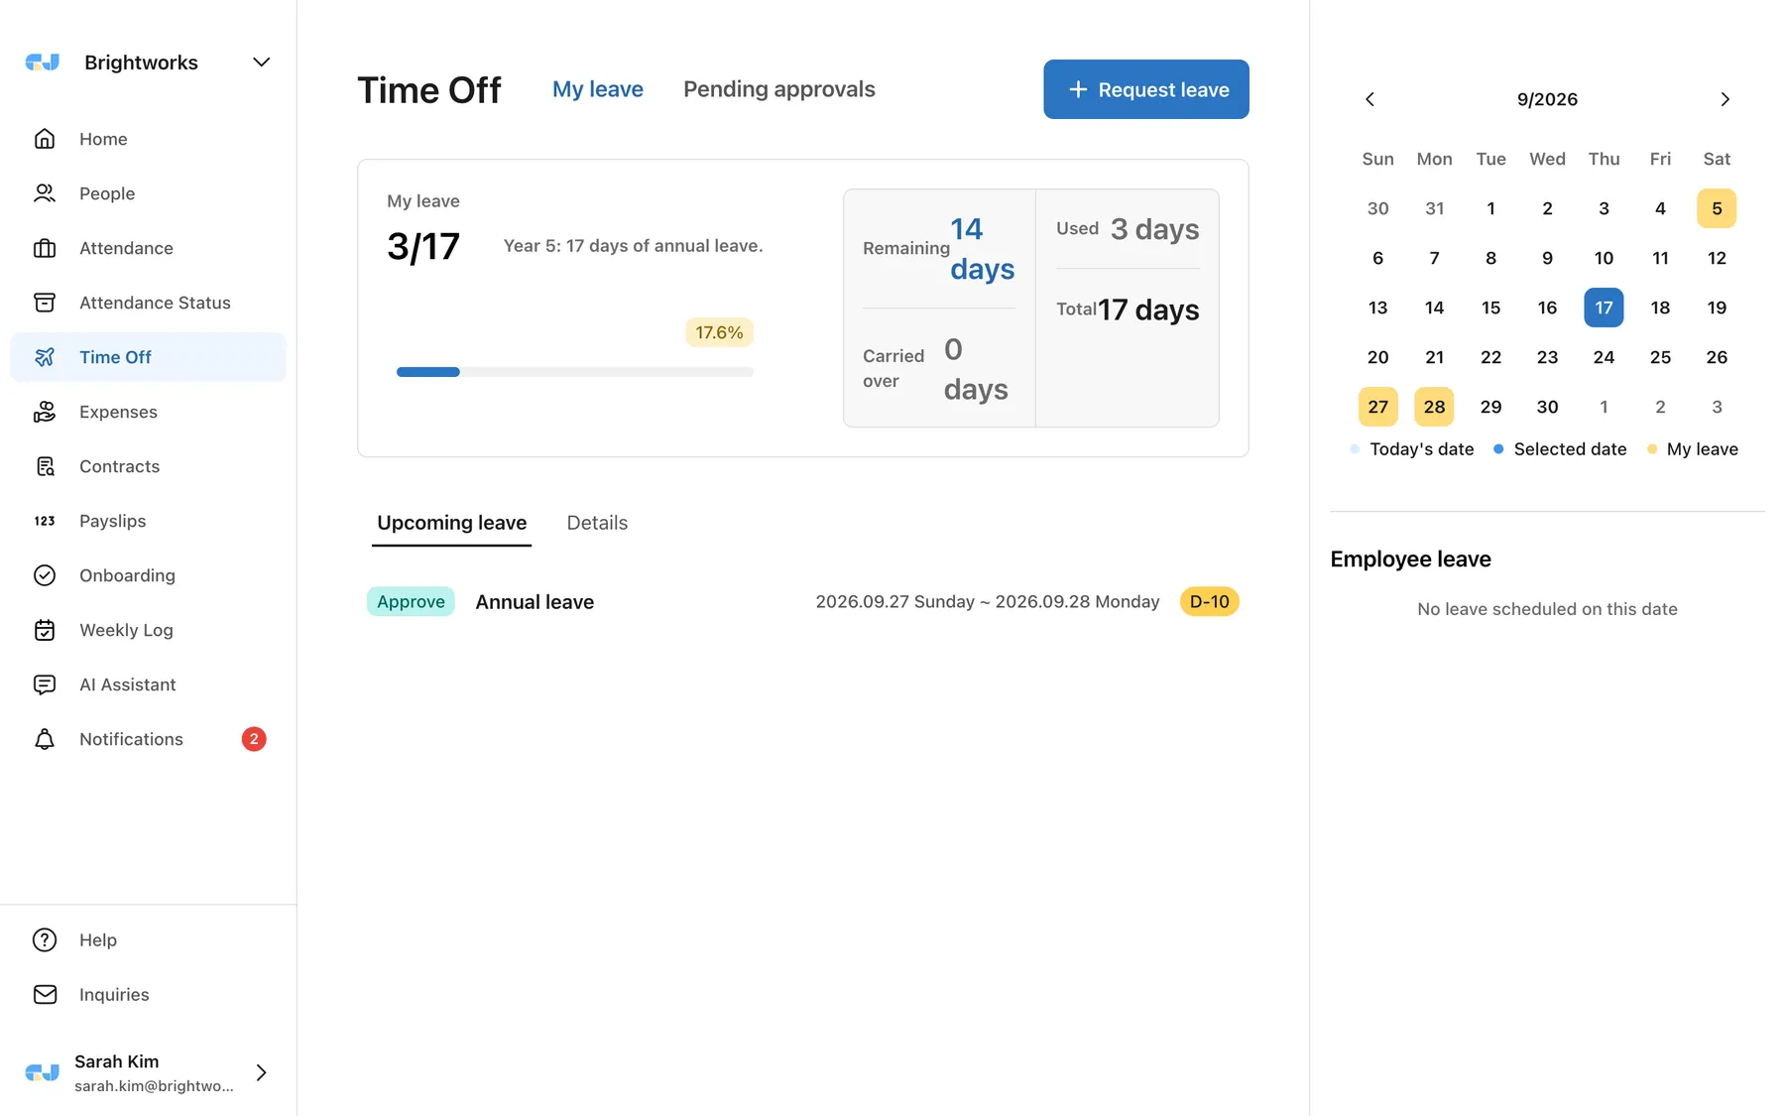
Task: Open the Help question mark icon
Action: [45, 939]
